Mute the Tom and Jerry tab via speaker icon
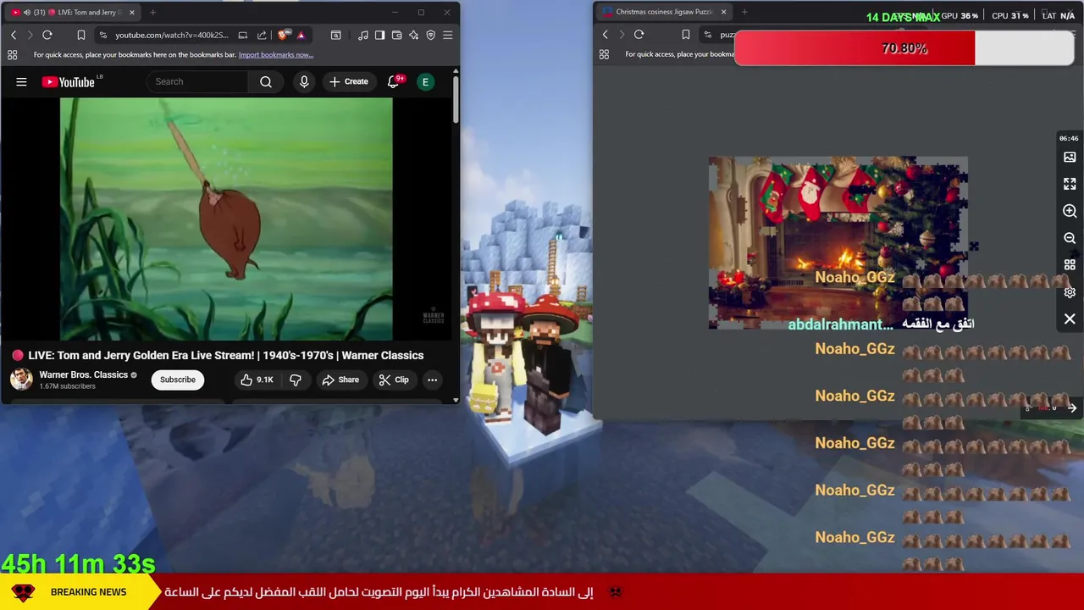 click(27, 12)
